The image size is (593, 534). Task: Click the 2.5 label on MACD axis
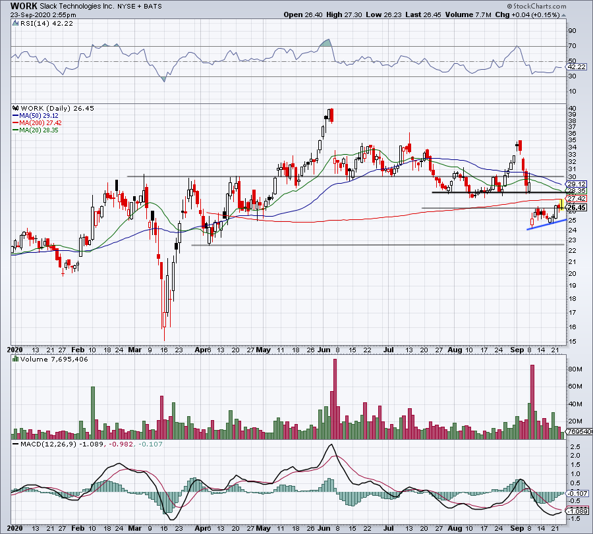click(x=575, y=446)
